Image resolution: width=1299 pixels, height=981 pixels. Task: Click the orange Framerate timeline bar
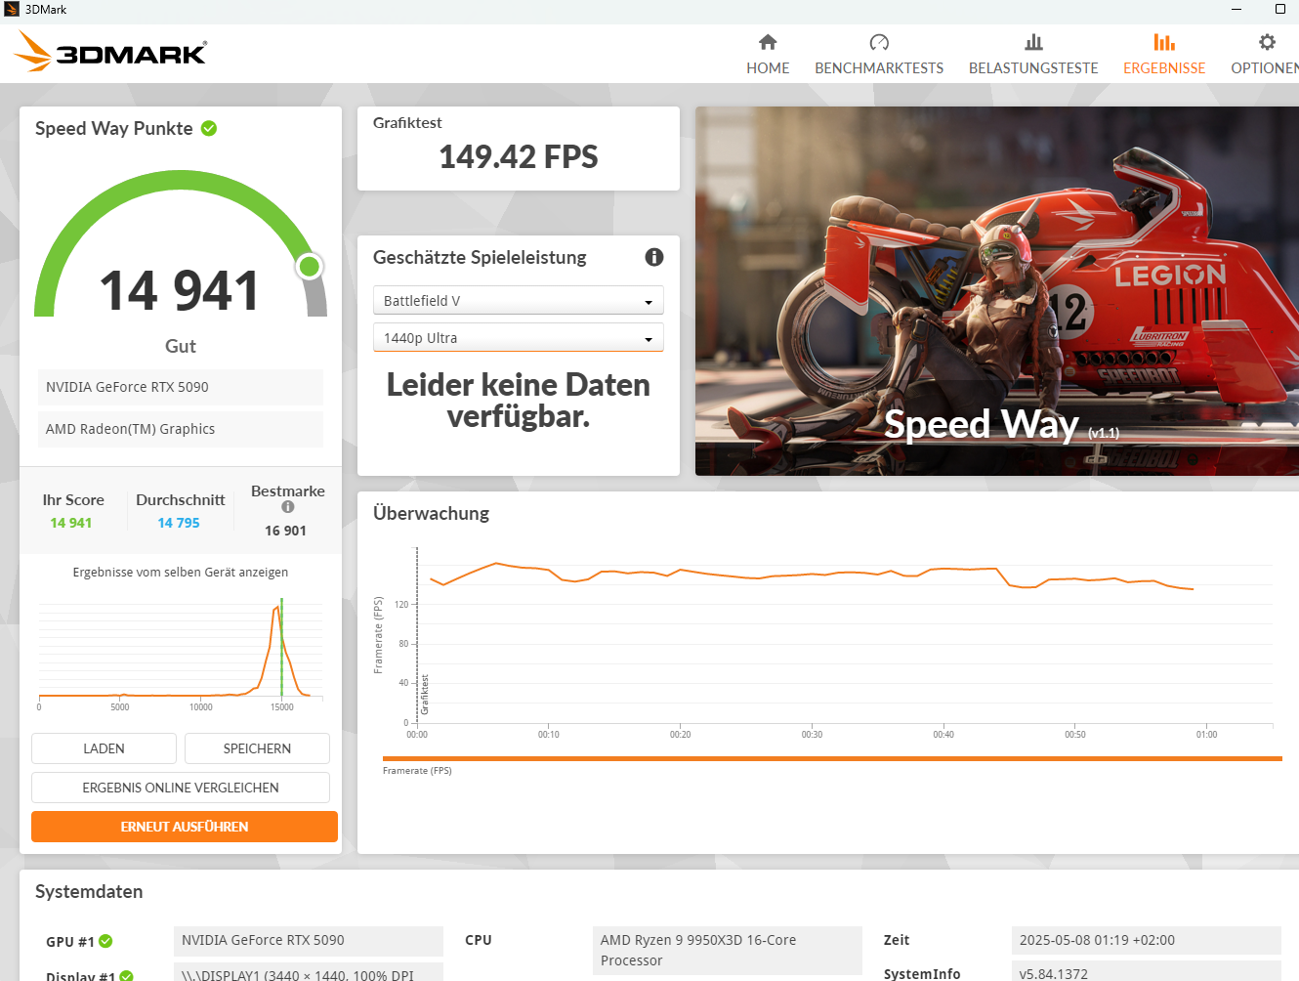832,758
